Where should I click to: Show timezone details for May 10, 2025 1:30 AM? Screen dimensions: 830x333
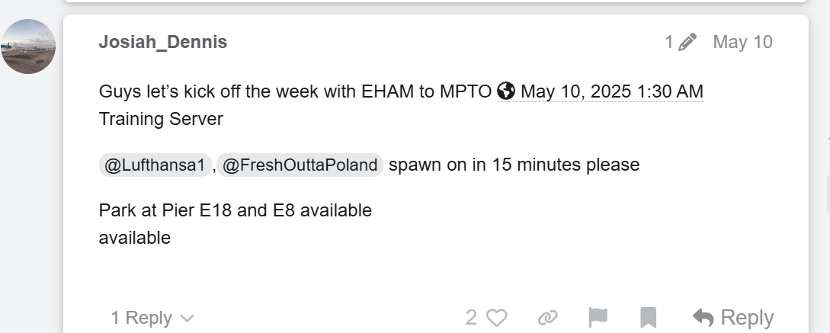tap(612, 91)
